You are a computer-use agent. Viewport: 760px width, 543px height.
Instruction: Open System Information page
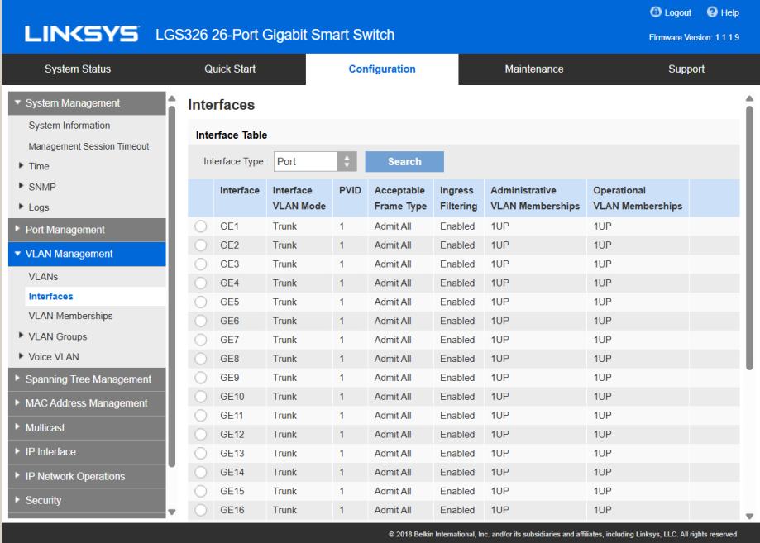coord(69,126)
